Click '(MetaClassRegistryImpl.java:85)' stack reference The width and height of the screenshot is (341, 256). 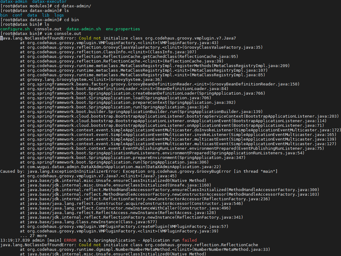[x=227, y=75]
